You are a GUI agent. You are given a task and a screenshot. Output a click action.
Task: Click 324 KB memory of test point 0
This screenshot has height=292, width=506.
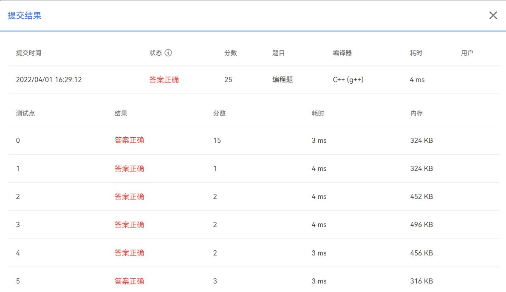[x=421, y=141]
